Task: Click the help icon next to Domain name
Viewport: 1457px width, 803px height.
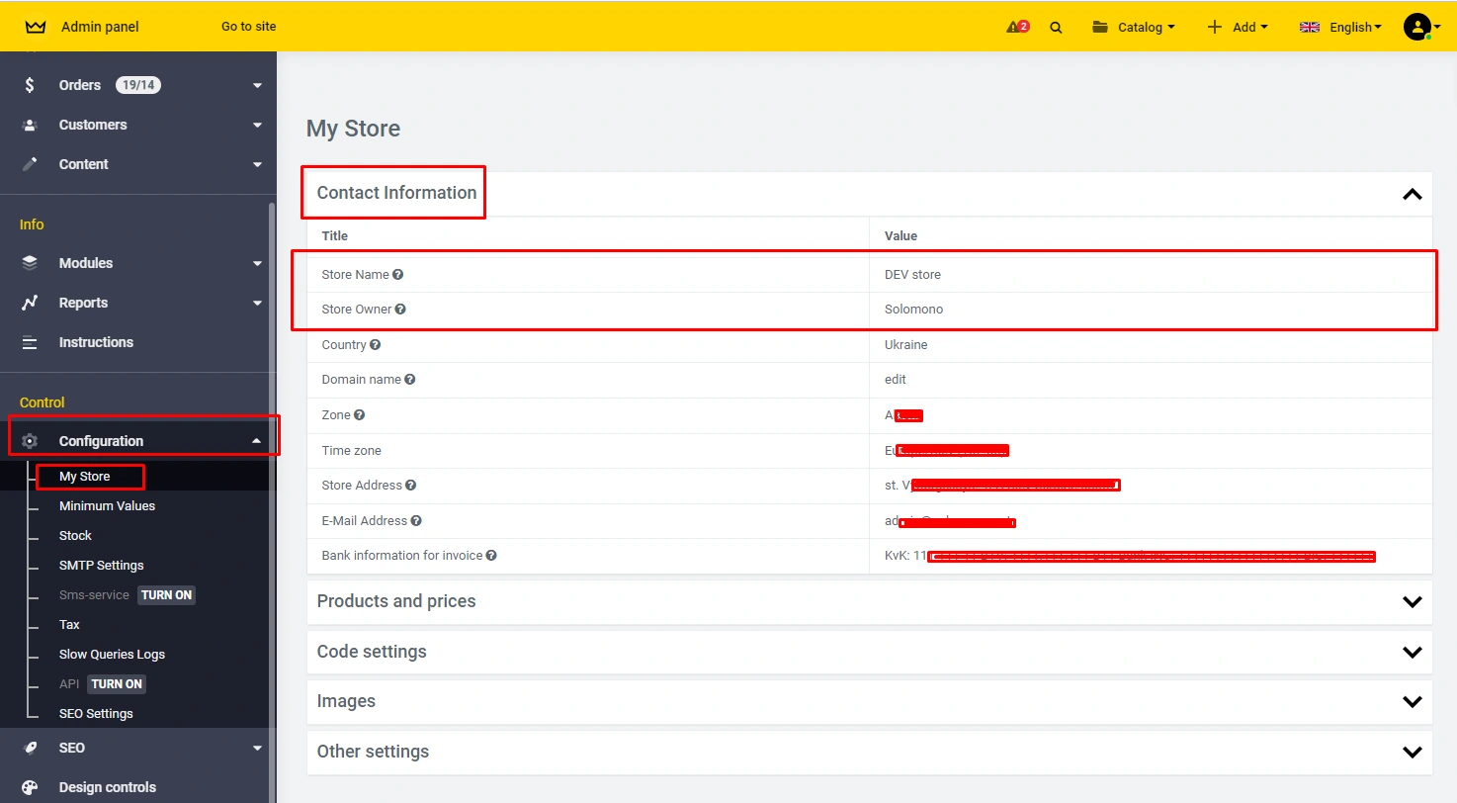Action: coord(410,380)
